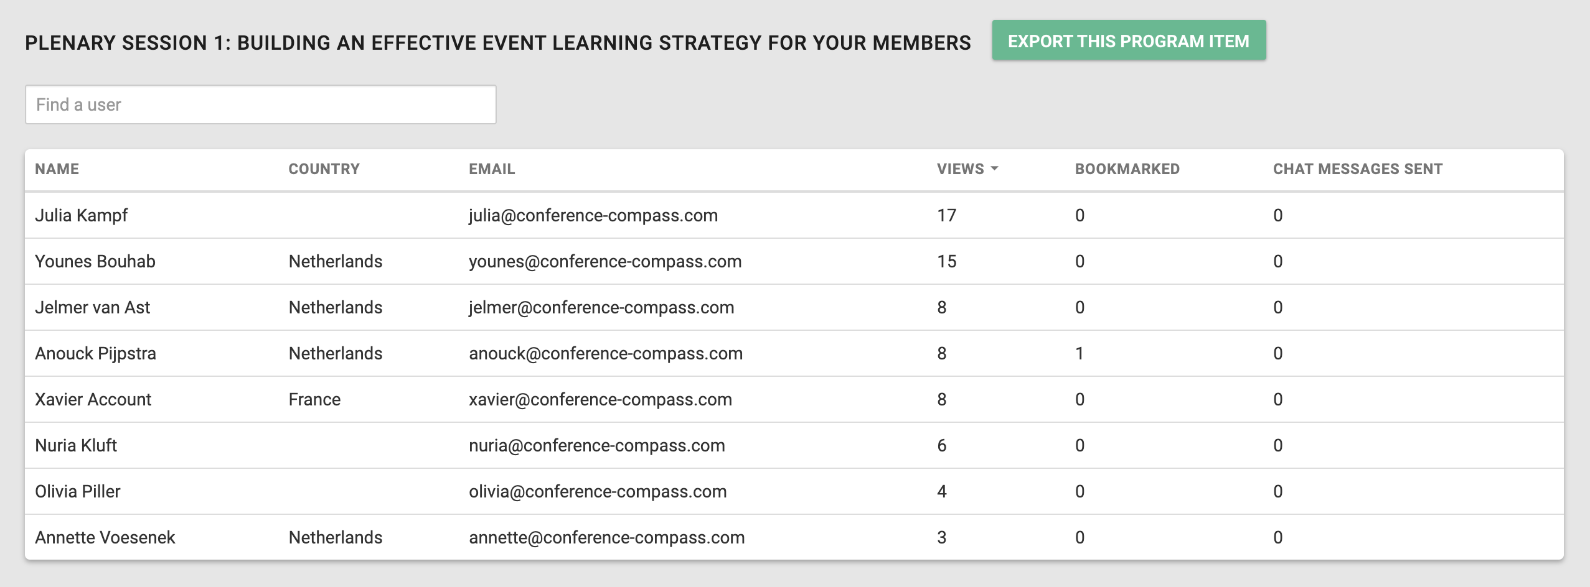The image size is (1590, 587).
Task: Click the email jelmer@conference-compass.com
Action: click(x=601, y=307)
